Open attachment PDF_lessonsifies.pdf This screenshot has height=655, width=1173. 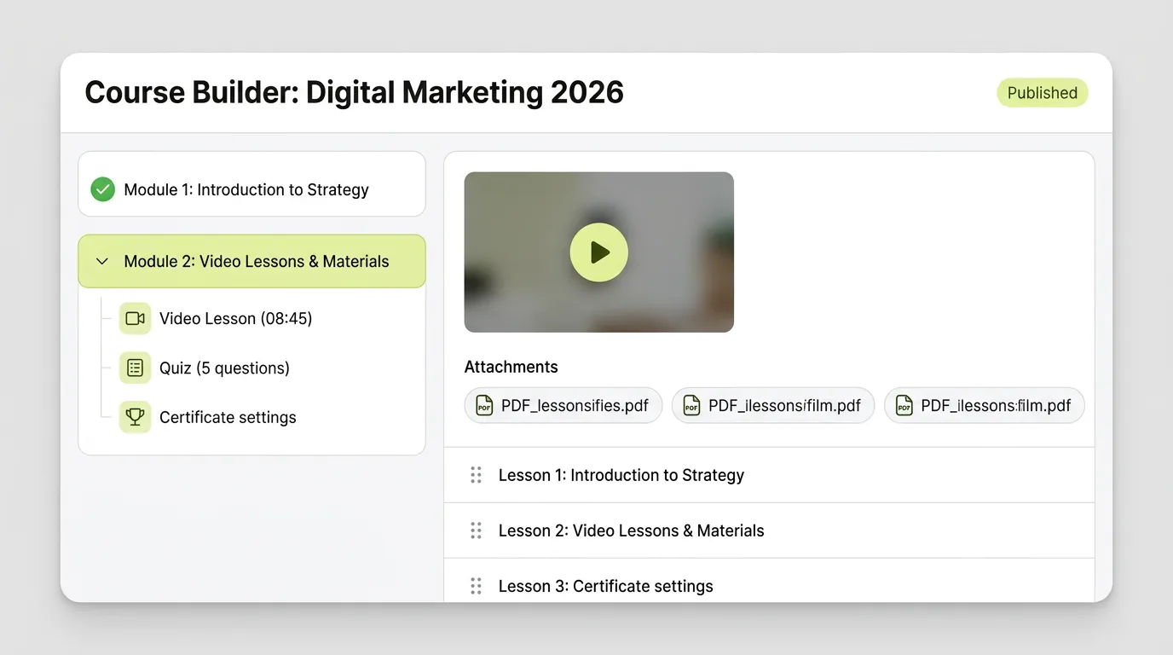(x=563, y=406)
